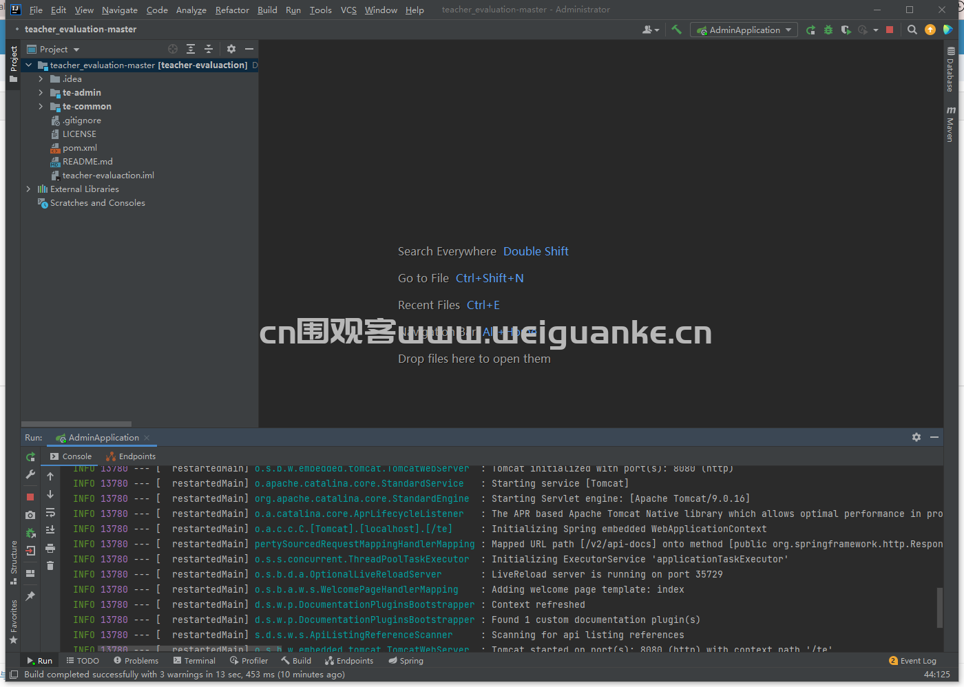The image size is (964, 687).
Task: Open the Spring tool window
Action: (x=406, y=661)
